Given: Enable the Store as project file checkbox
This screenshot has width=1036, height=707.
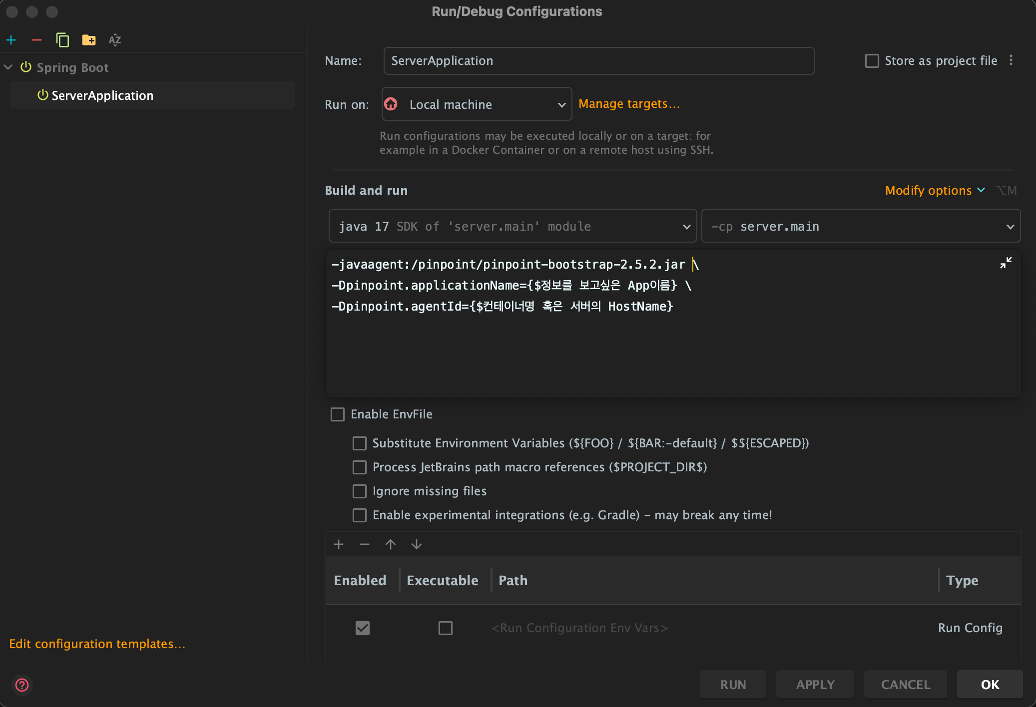Looking at the screenshot, I should [872, 61].
